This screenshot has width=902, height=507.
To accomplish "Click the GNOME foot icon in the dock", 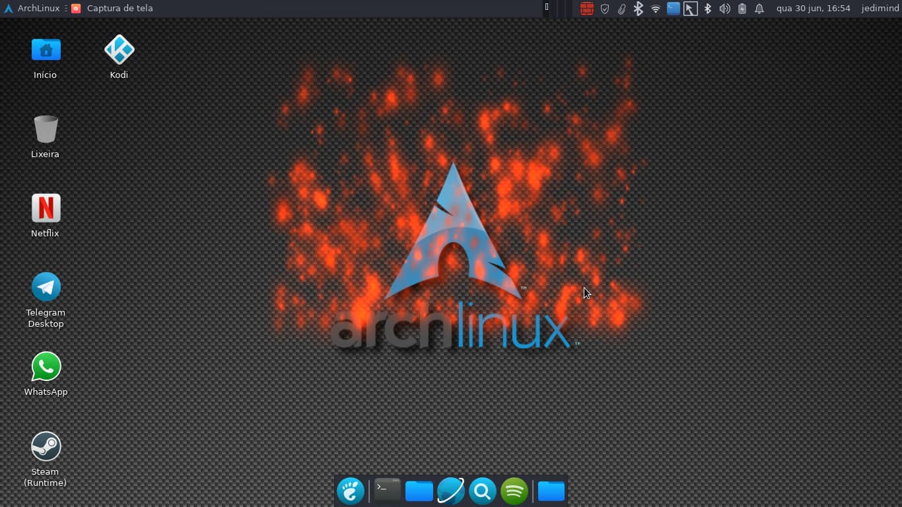I will pyautogui.click(x=351, y=491).
